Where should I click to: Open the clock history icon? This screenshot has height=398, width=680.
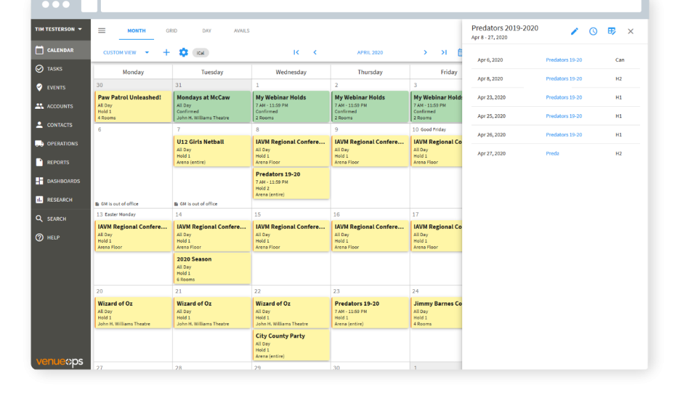click(x=593, y=31)
